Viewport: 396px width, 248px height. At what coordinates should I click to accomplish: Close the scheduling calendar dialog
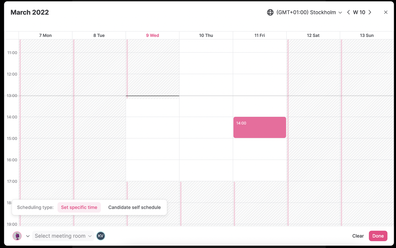point(386,13)
